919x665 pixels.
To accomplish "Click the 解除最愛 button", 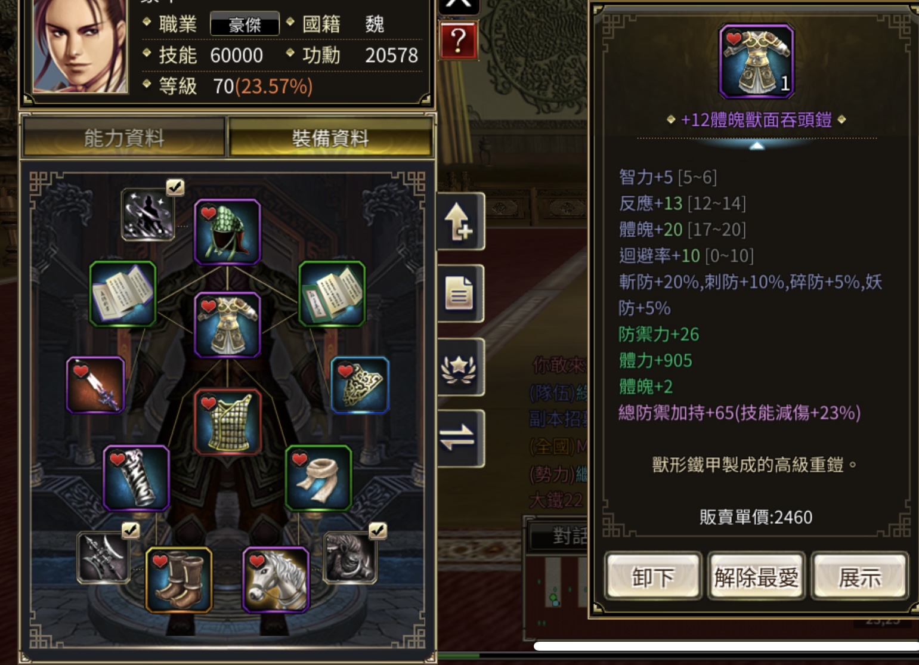I will tap(756, 576).
